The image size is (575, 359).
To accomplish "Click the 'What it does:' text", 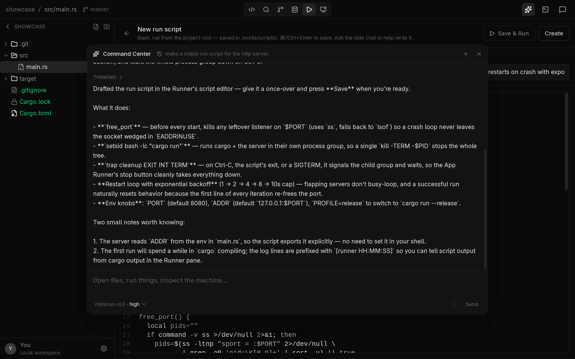I will [x=112, y=108].
